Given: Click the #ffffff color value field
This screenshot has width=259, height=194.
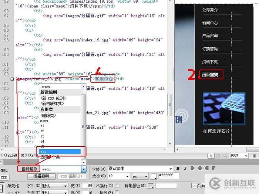Looking at the screenshot, I should [x=169, y=176].
